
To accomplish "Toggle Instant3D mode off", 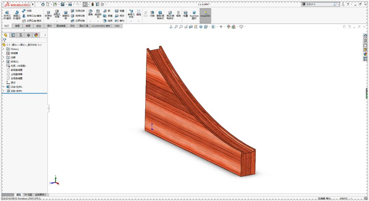I will click(x=204, y=14).
